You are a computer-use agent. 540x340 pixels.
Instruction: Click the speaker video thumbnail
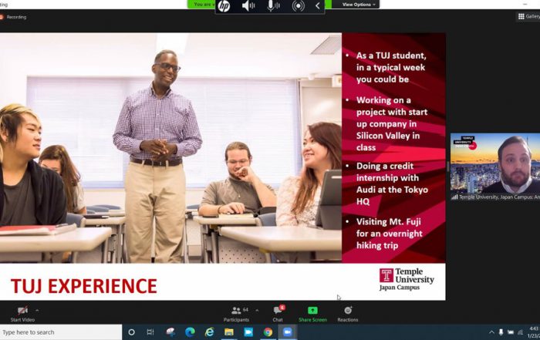(495, 163)
